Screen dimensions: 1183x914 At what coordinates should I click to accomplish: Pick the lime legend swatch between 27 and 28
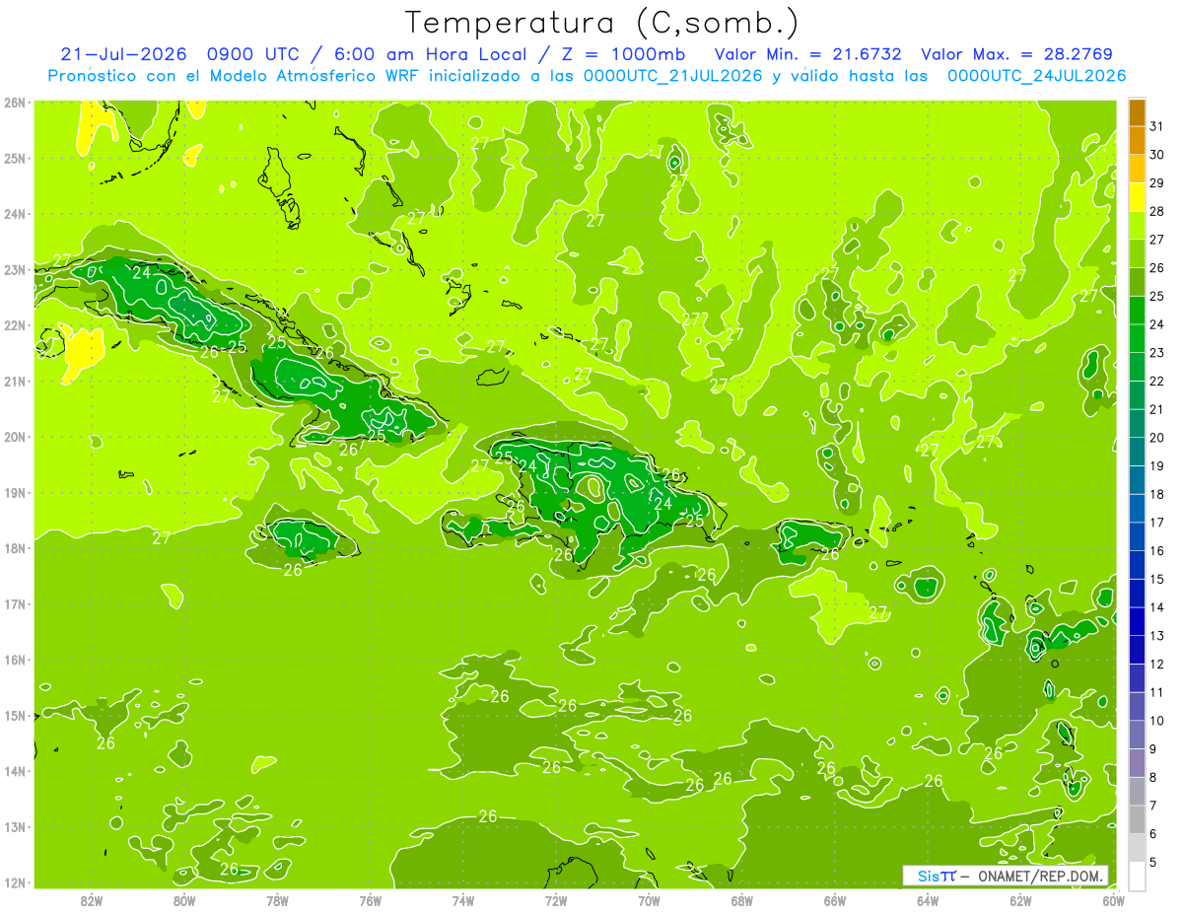(1137, 226)
